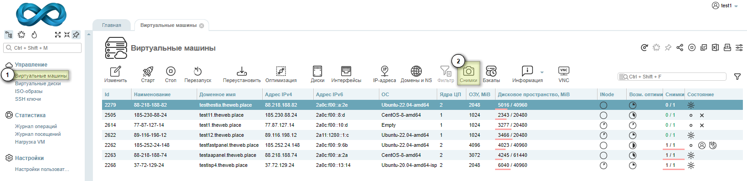Expand all sidebar menu sections
The height and width of the screenshot is (181, 747).
click(x=58, y=35)
